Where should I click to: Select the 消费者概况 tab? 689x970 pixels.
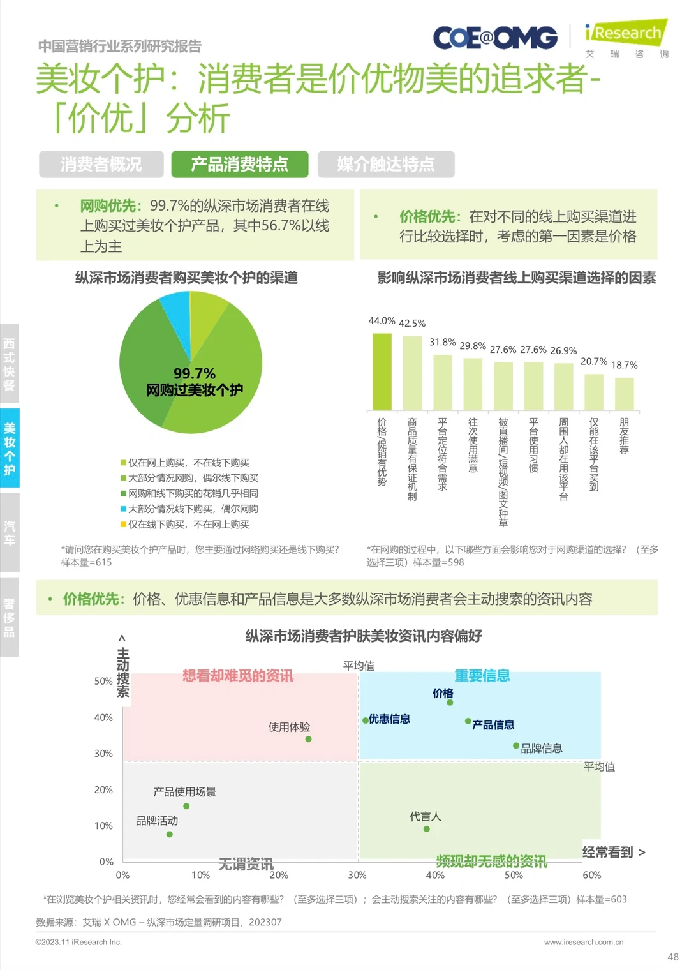click(101, 164)
